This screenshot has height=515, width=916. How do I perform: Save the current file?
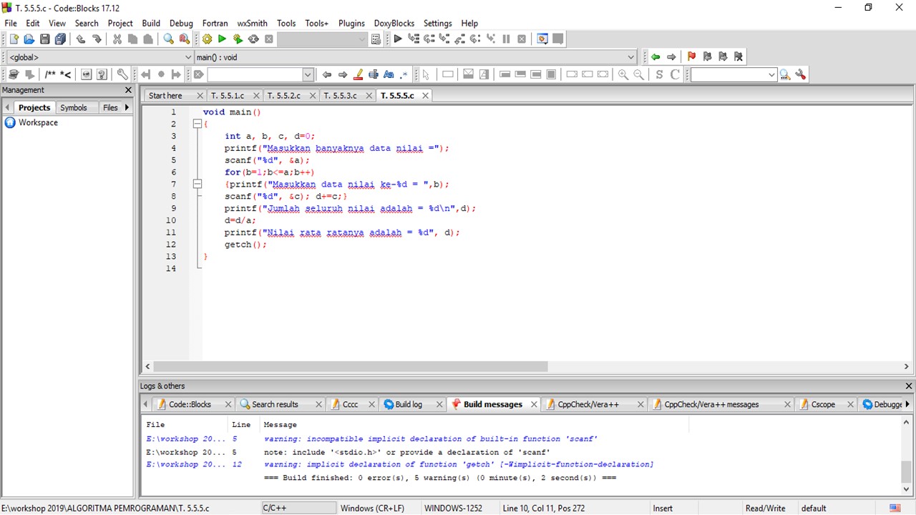(x=44, y=39)
